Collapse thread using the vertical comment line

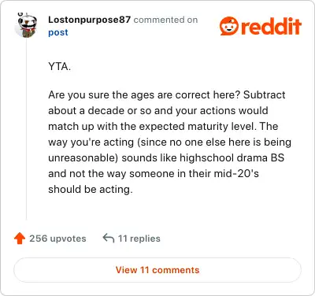click(x=26, y=128)
